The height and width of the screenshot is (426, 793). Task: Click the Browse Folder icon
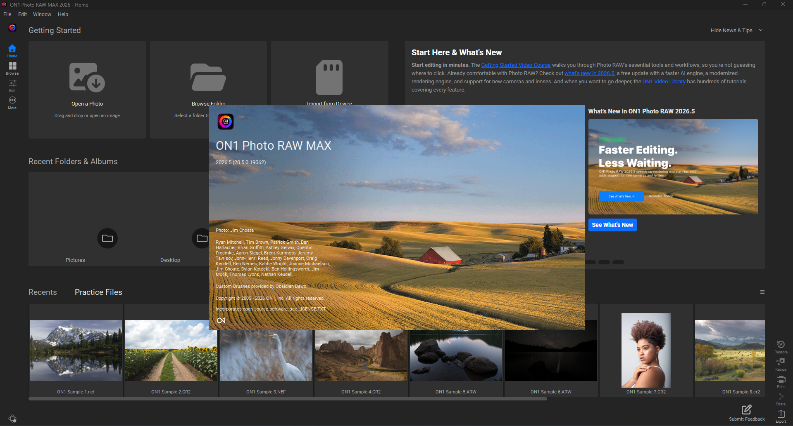(208, 77)
